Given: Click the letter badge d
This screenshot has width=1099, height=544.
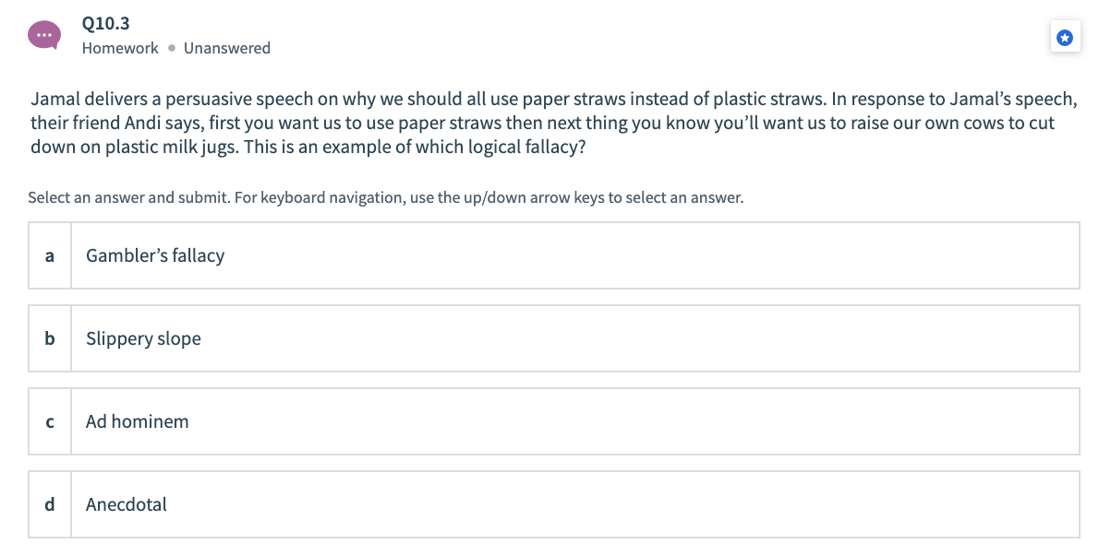Looking at the screenshot, I should pyautogui.click(x=49, y=504).
